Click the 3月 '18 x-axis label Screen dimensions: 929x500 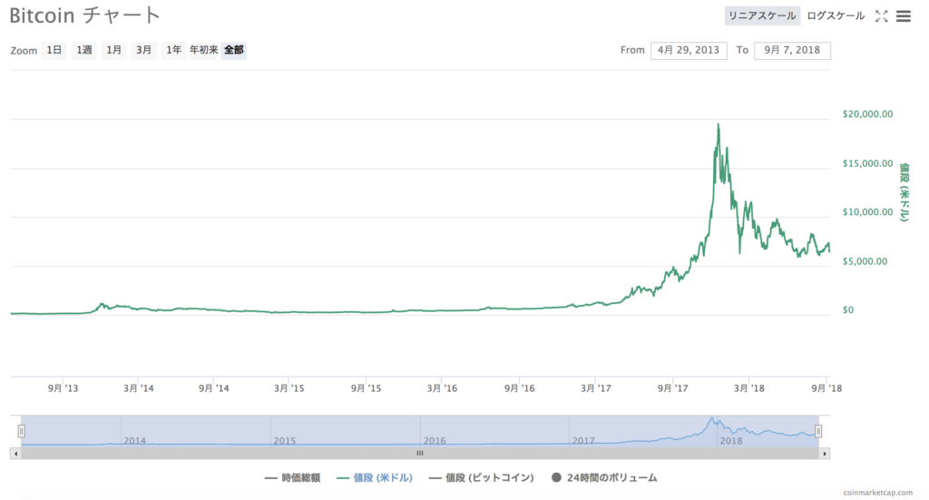[x=748, y=388]
